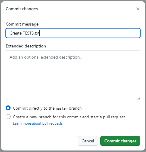Screen dimensions: 146x152
Task: Click the Commit changes dialog title
Action: click(x=22, y=9)
